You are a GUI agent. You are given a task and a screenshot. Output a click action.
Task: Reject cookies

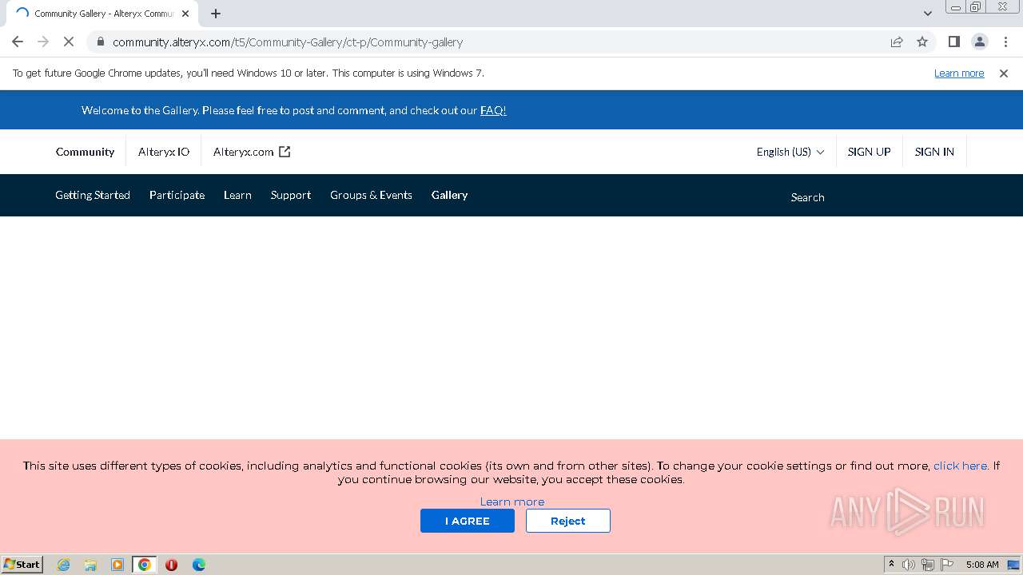pyautogui.click(x=568, y=521)
